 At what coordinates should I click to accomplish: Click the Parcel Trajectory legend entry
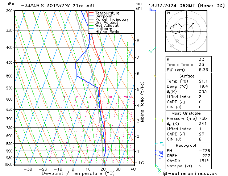pos(112,20)
